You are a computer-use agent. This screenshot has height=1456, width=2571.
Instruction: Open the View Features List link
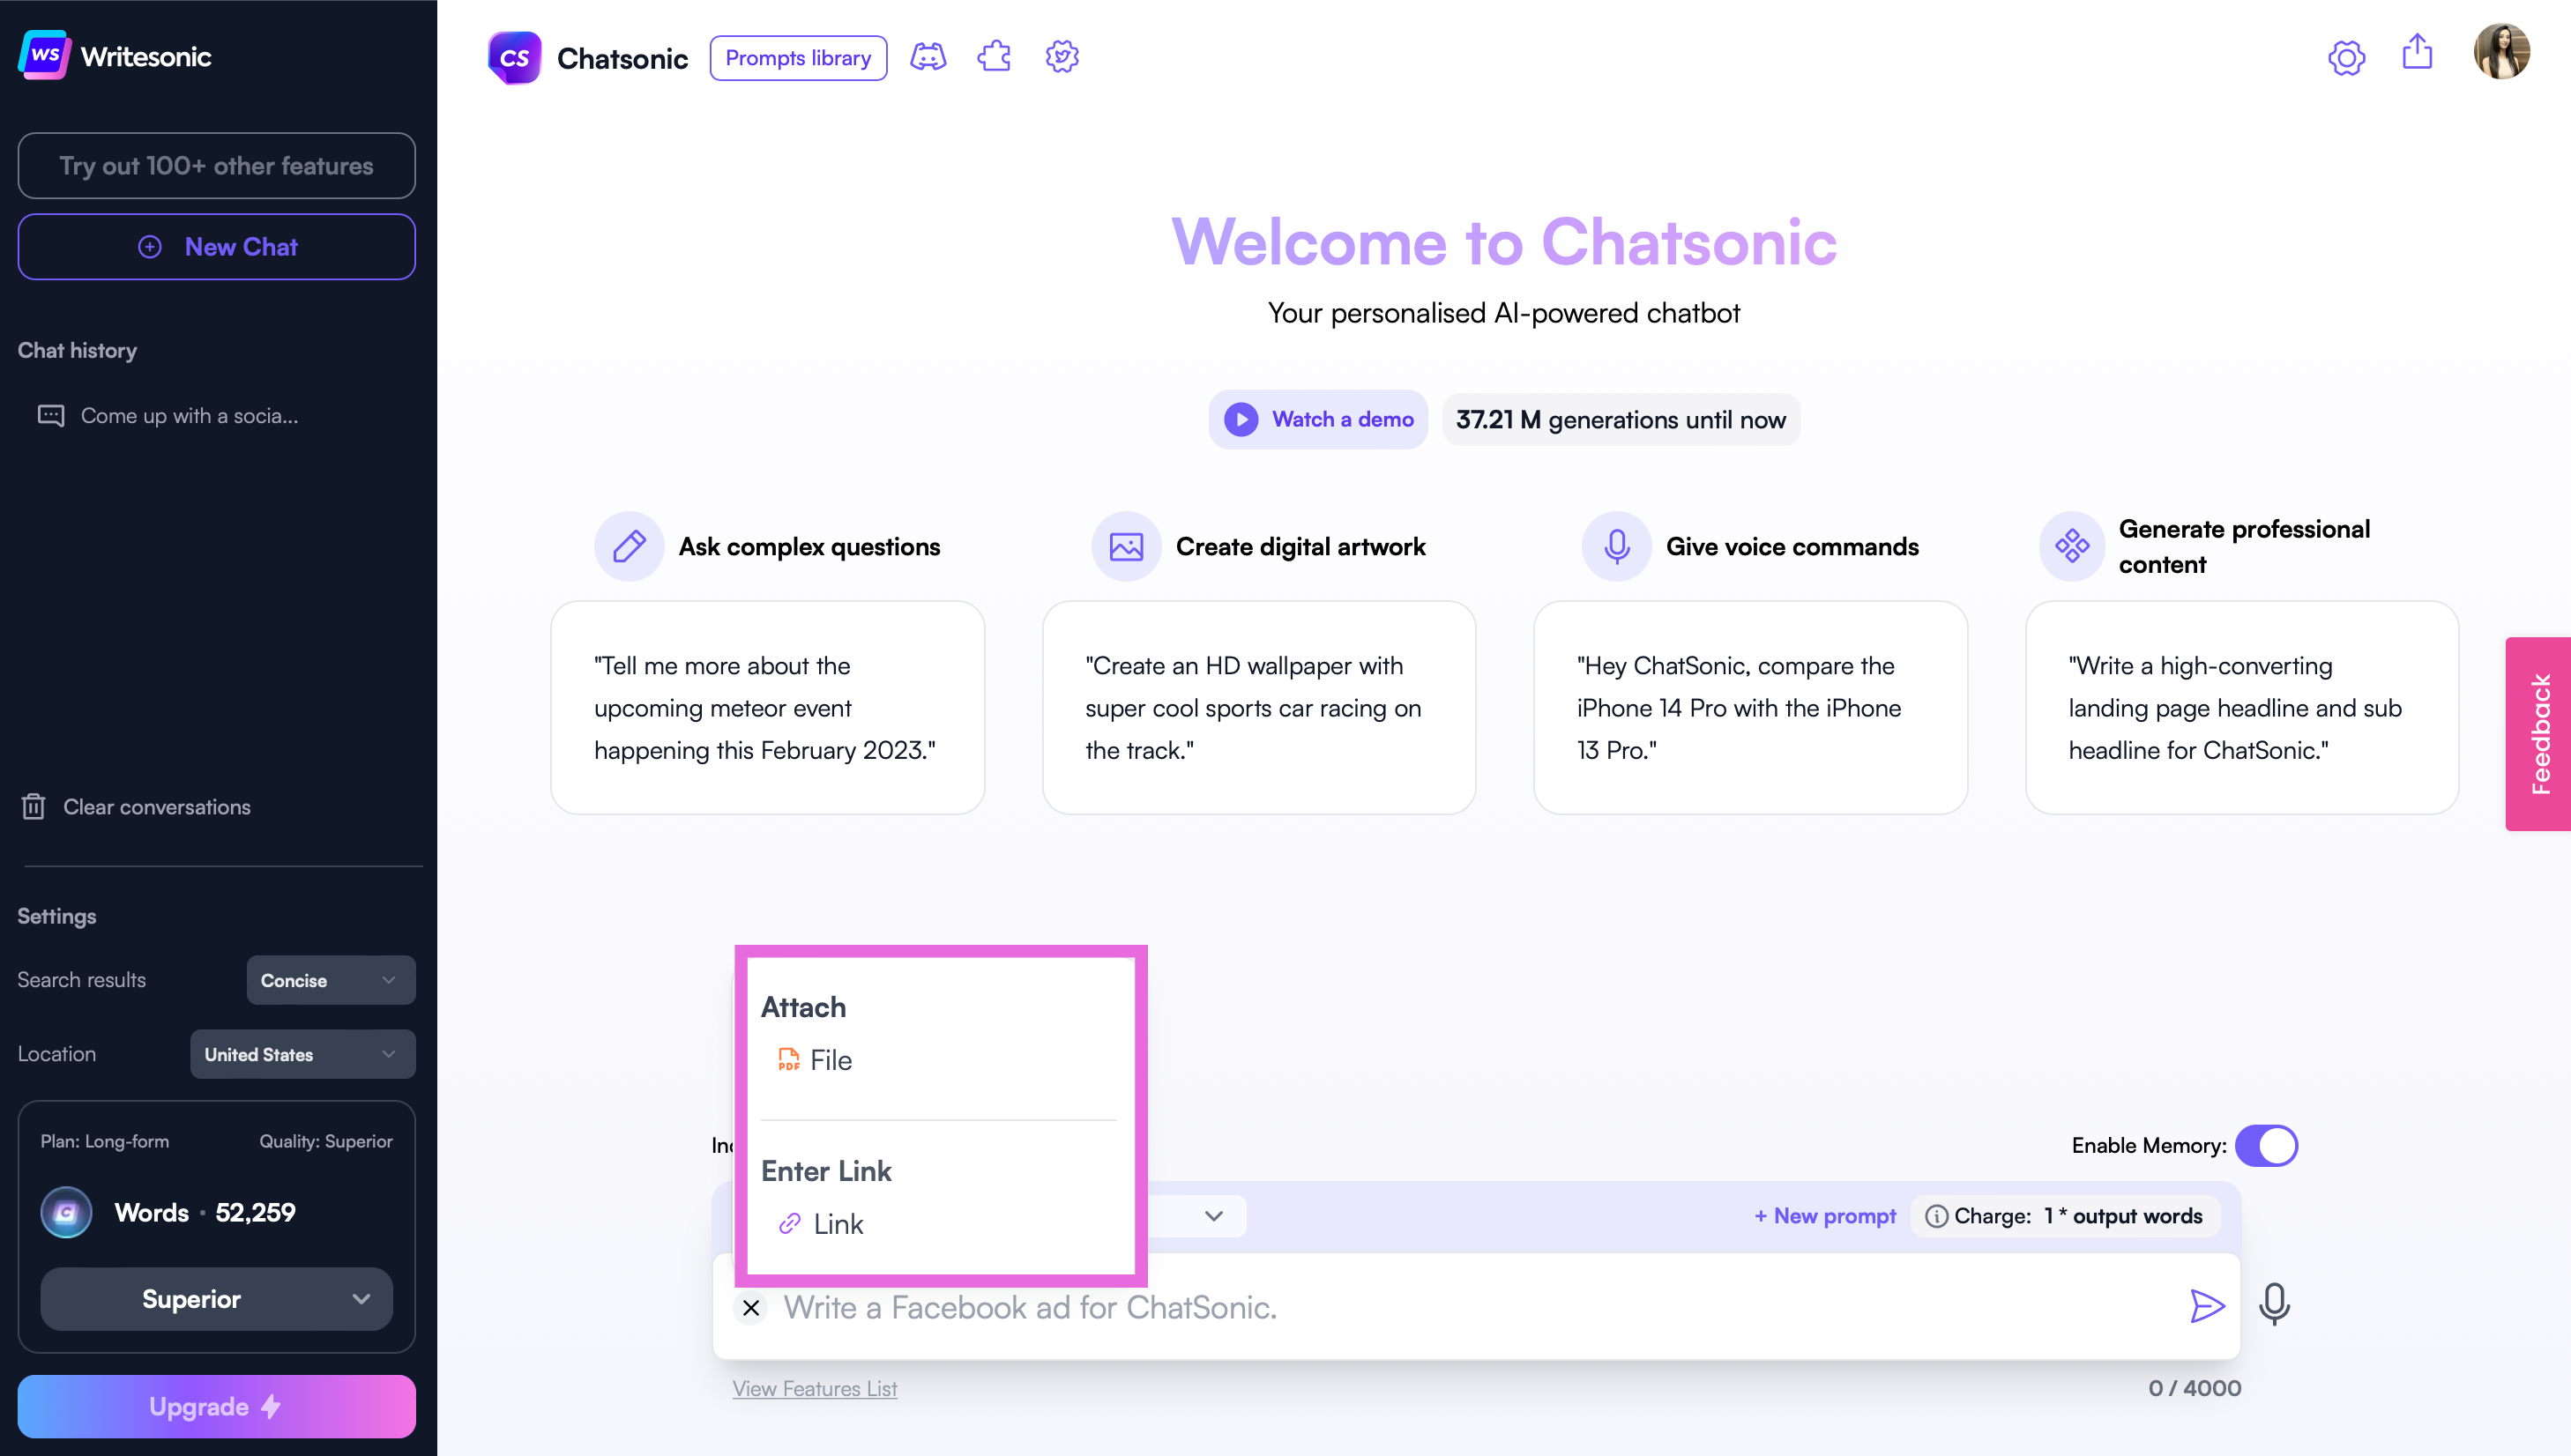pyautogui.click(x=815, y=1388)
